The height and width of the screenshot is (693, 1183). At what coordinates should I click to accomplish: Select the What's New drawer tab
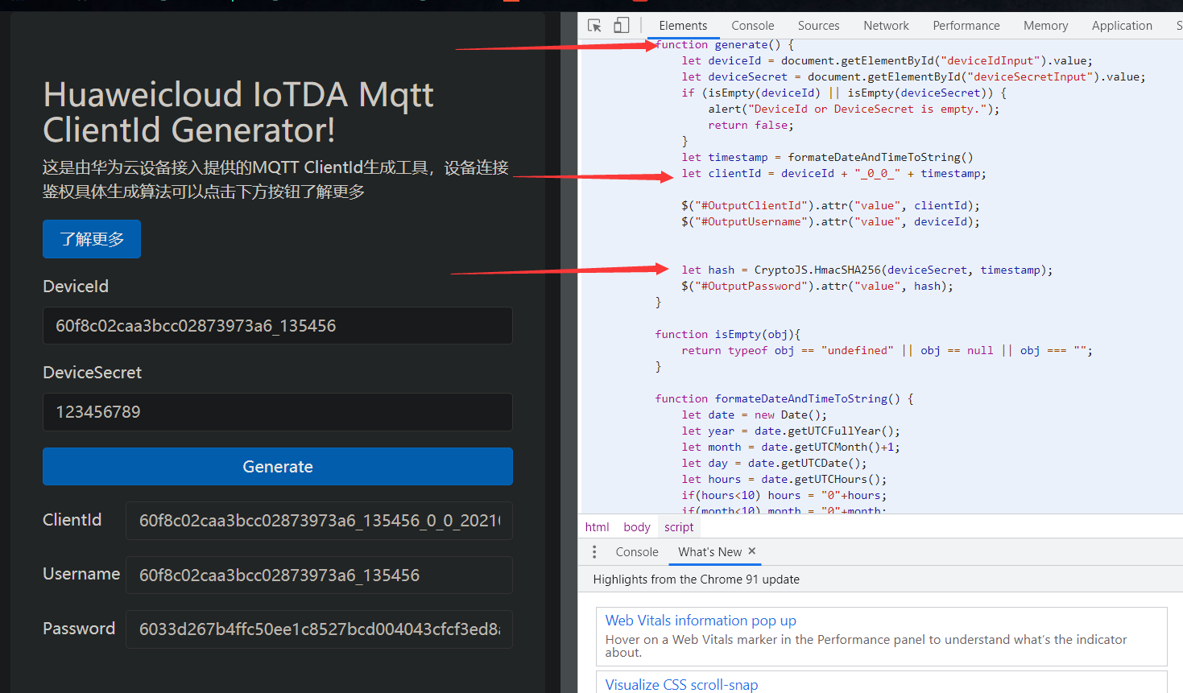[x=709, y=552]
